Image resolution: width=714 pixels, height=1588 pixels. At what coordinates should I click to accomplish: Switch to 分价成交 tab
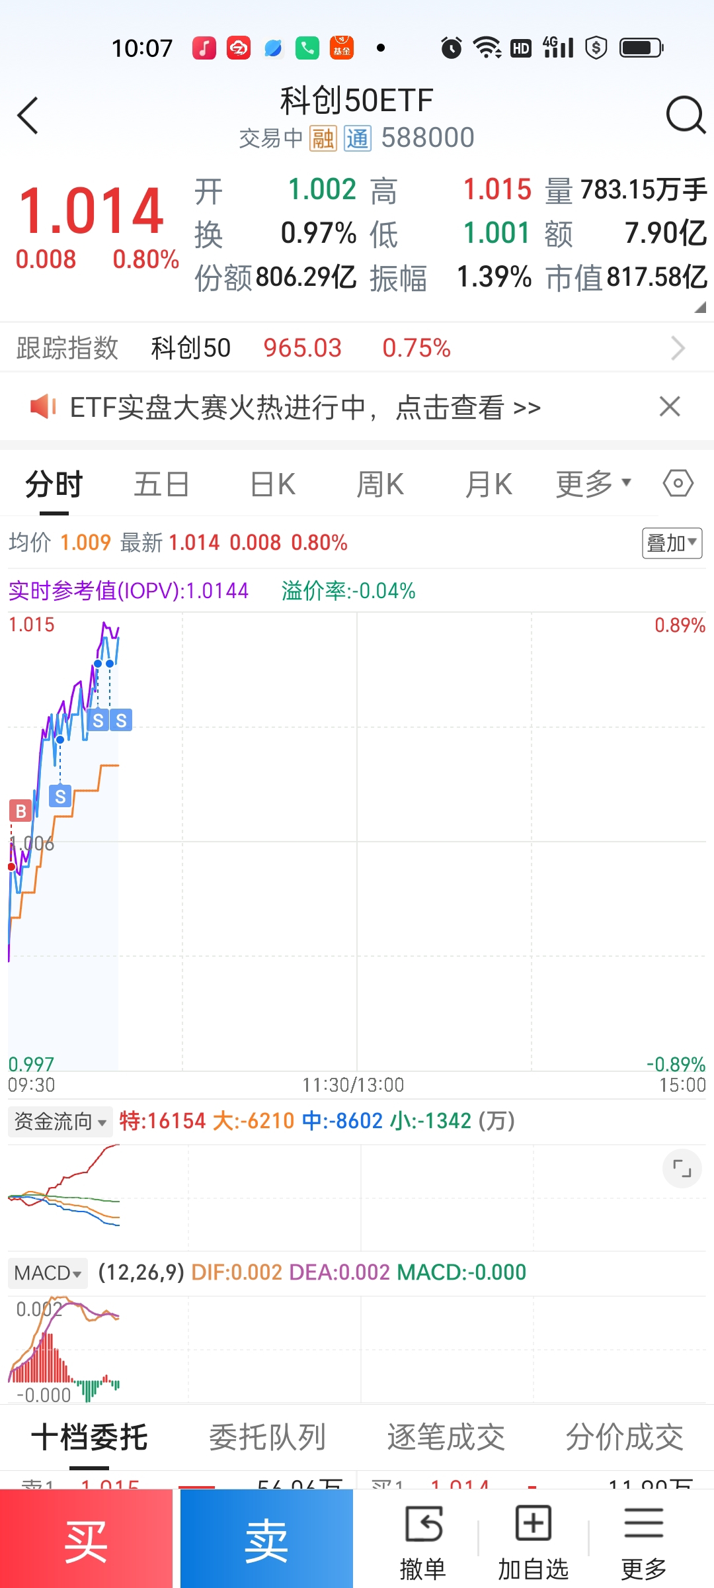pos(625,1437)
